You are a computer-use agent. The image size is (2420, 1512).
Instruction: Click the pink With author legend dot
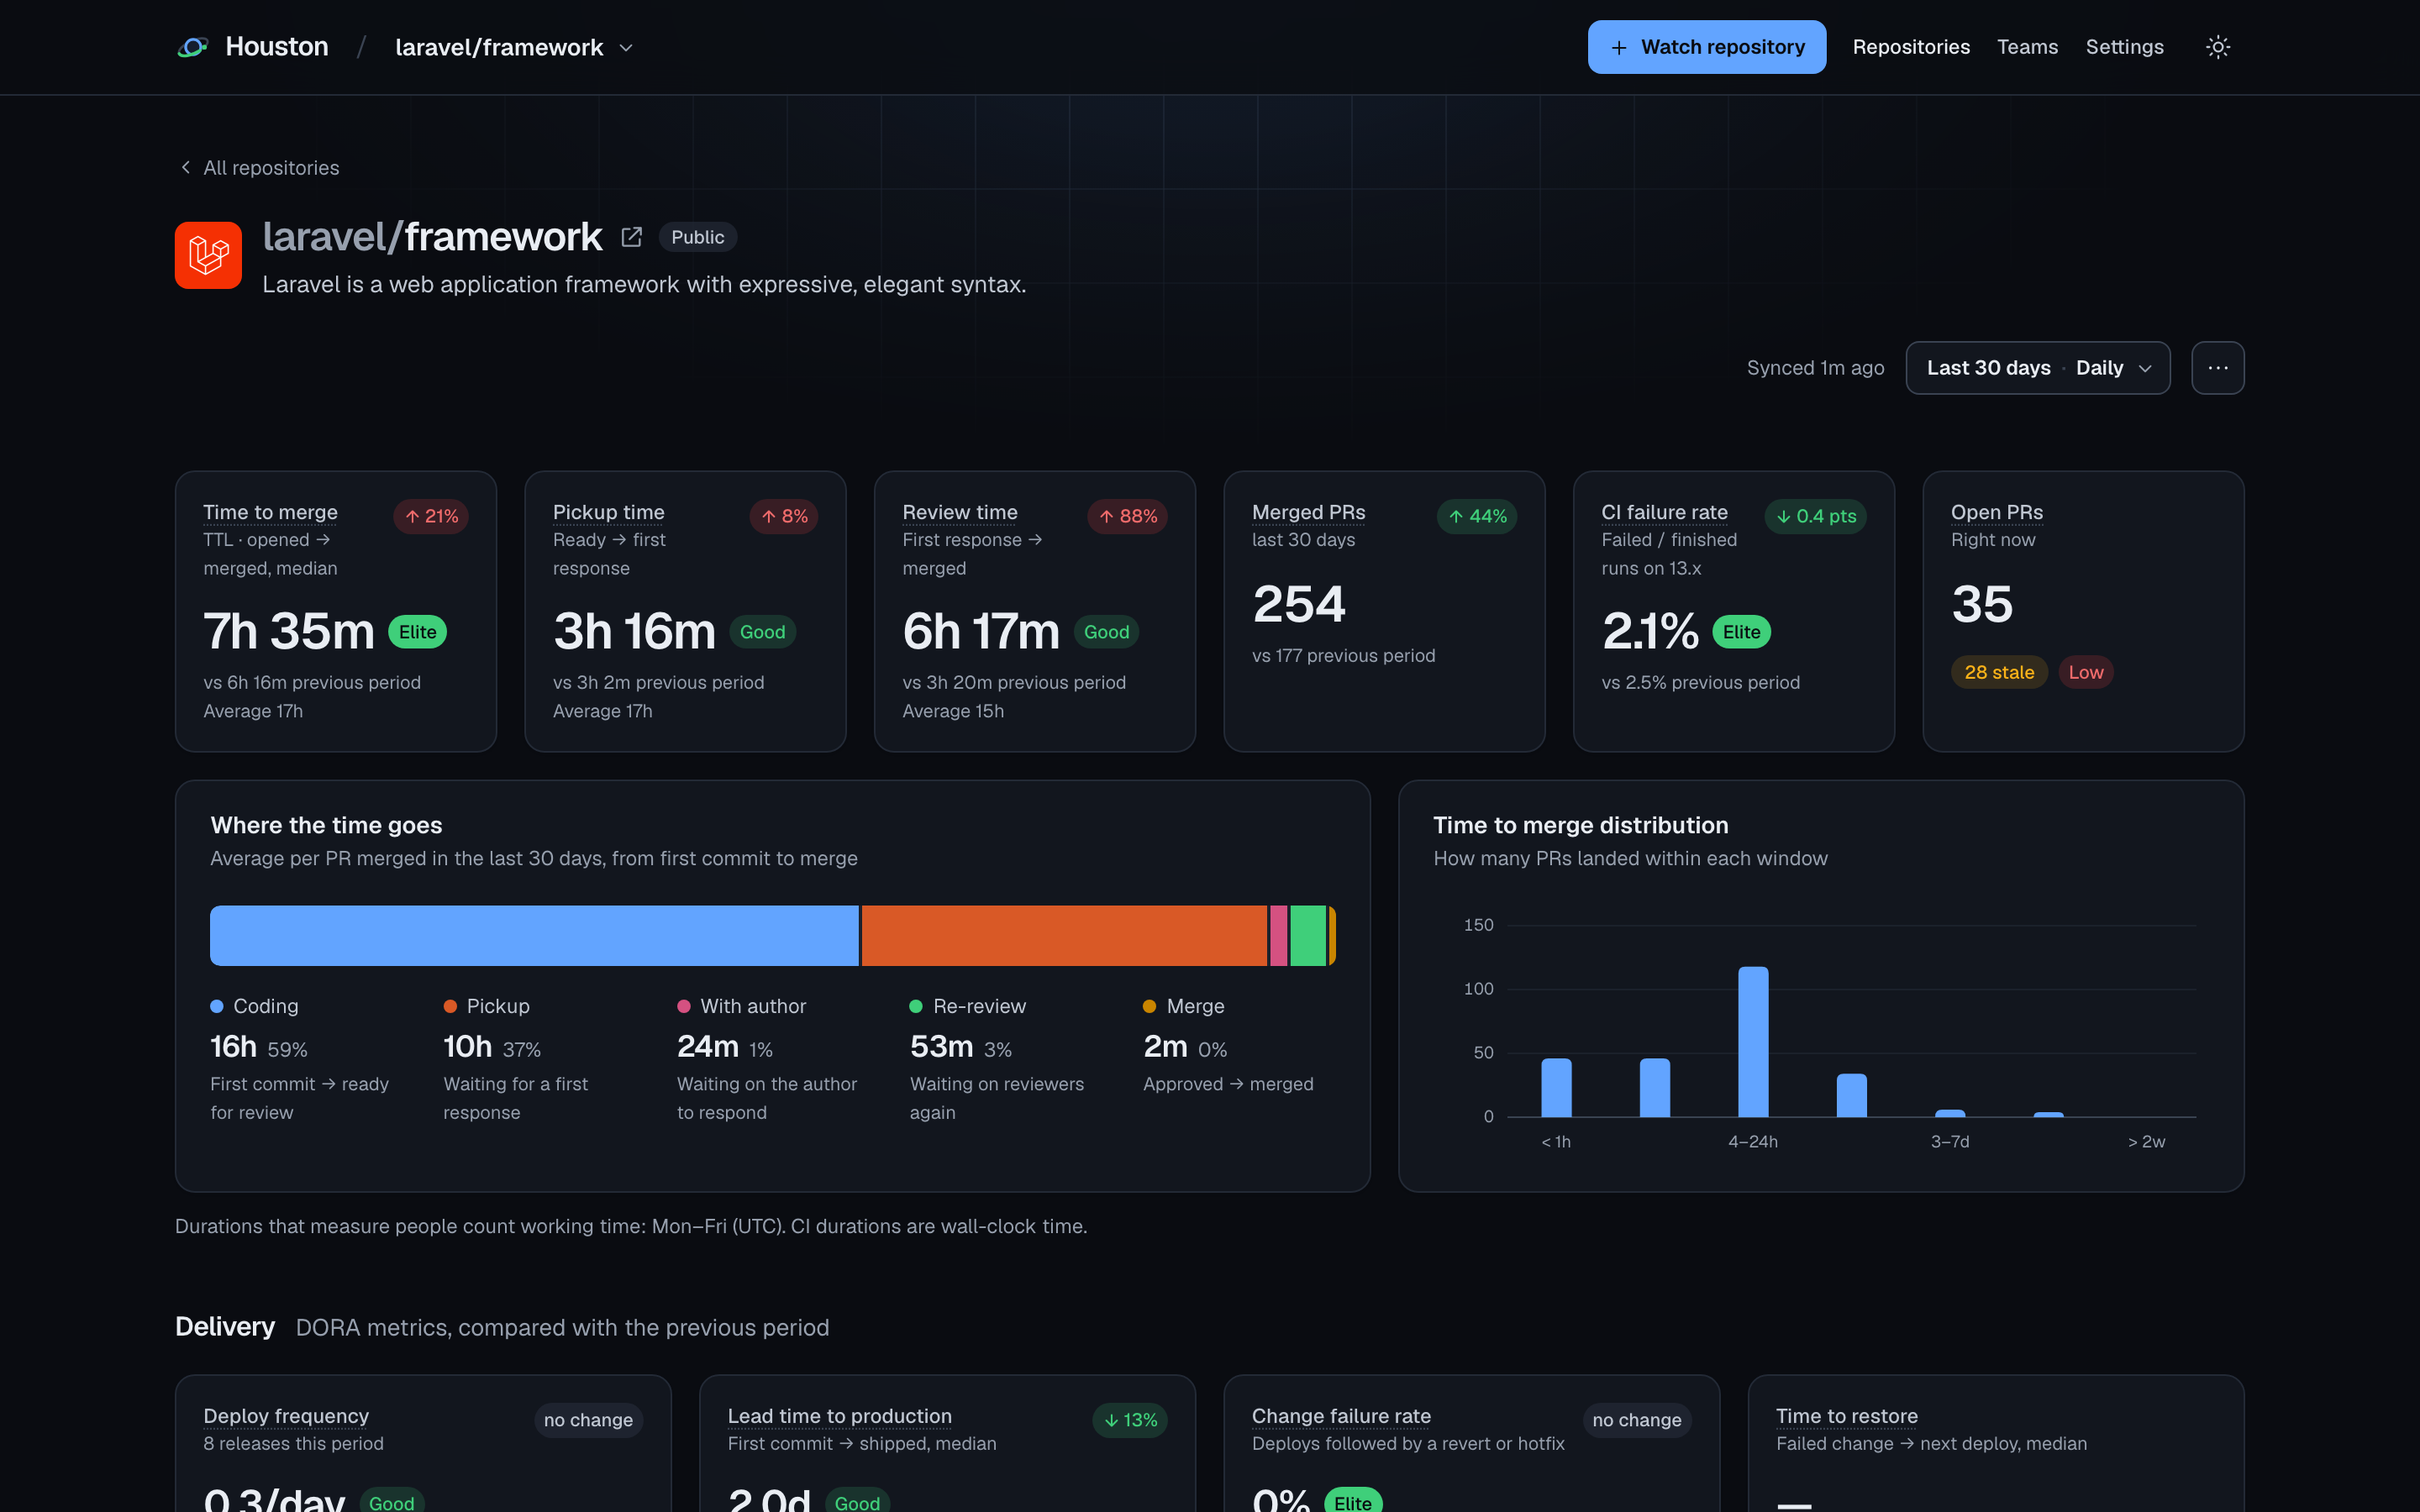click(684, 1006)
